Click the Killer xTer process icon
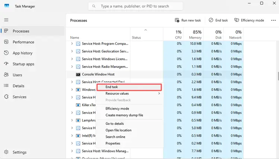The image size is (279, 159). 78,105
